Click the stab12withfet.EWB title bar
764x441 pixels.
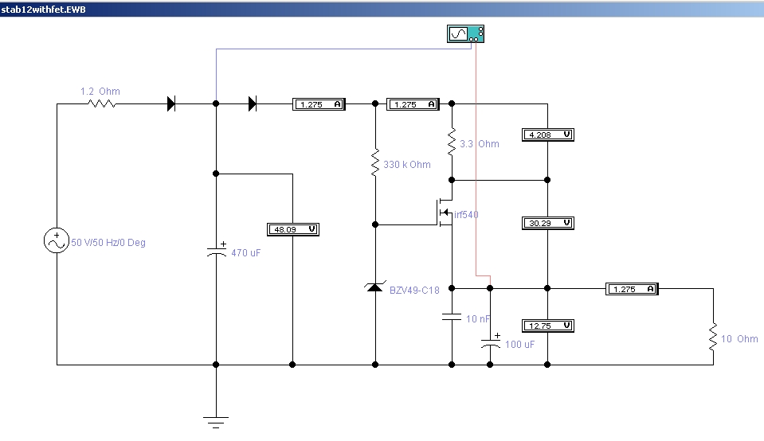click(382, 10)
